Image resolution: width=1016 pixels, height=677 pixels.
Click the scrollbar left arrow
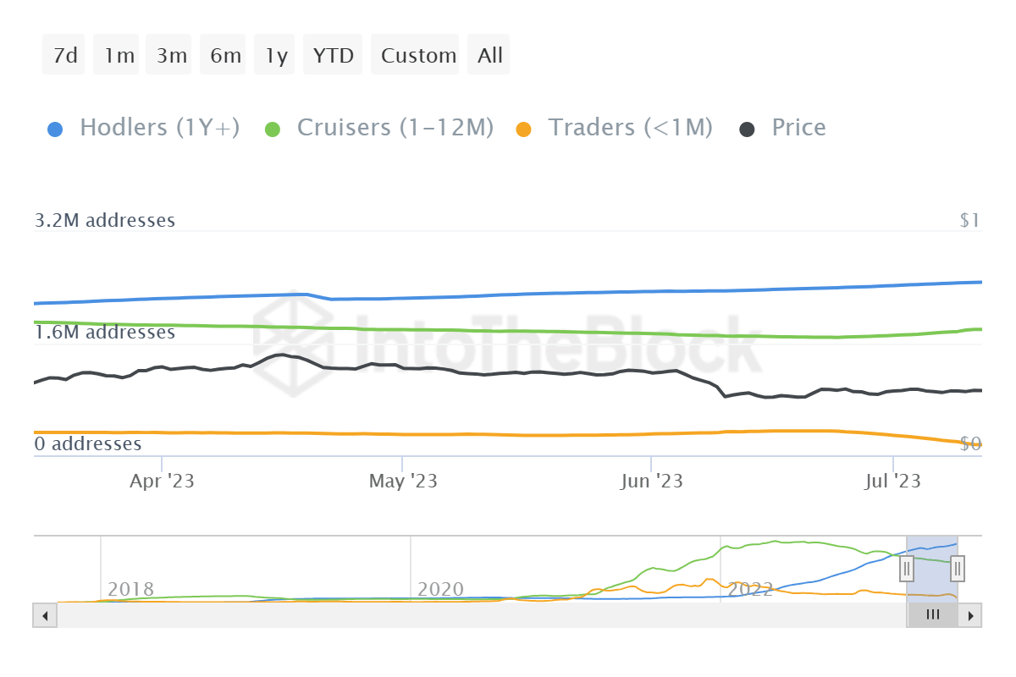(44, 615)
